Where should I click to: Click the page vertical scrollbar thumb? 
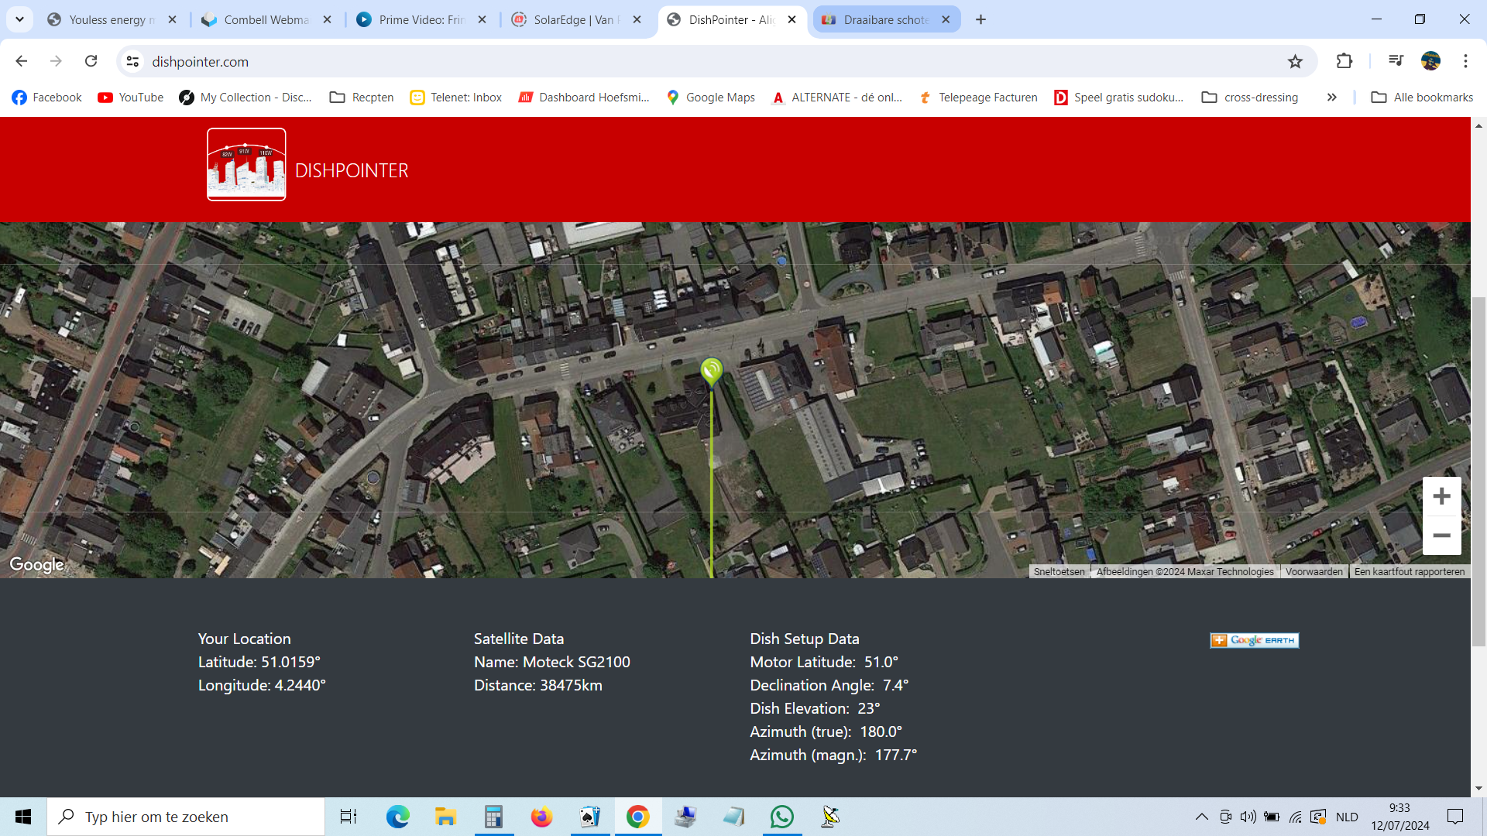pyautogui.click(x=1478, y=472)
